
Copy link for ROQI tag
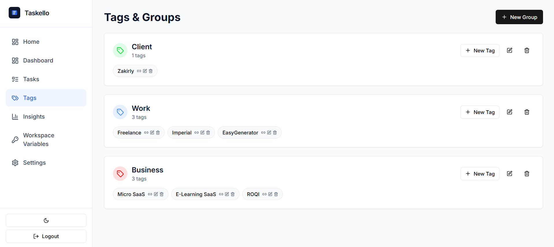(264, 194)
